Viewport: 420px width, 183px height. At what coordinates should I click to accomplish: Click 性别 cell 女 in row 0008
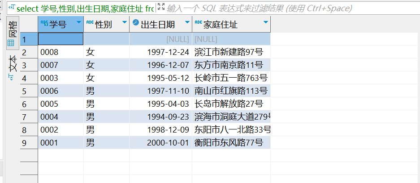[x=107, y=52]
